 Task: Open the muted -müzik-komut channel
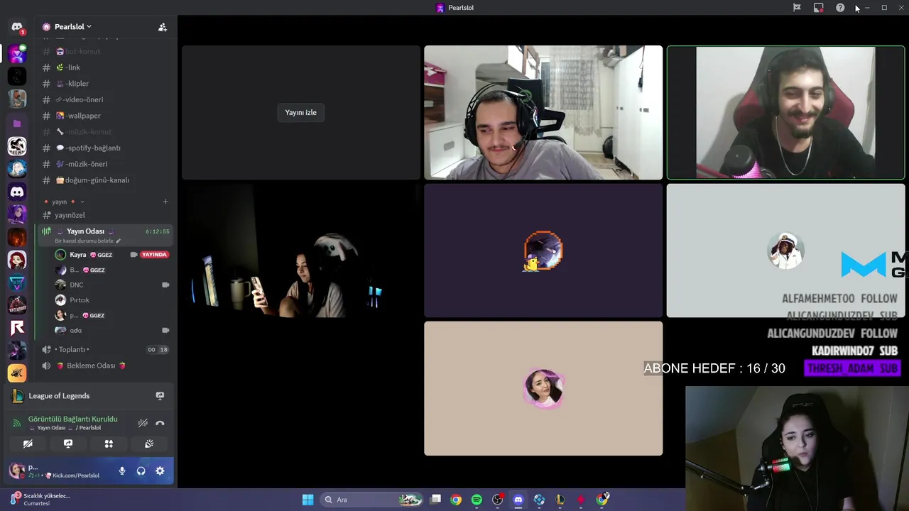104,132
